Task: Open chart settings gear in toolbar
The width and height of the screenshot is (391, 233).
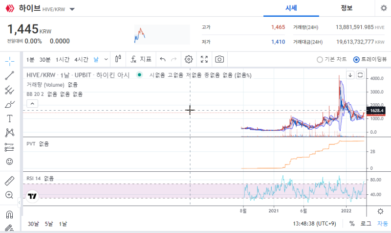Action: [189, 59]
